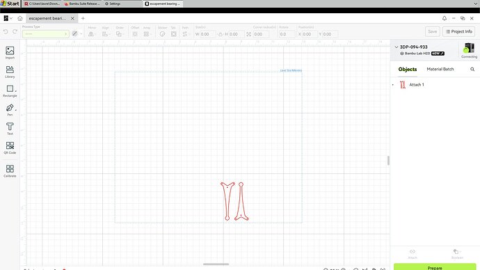Open the QR Code tool
Image resolution: width=480 pixels, height=270 pixels.
[10, 148]
